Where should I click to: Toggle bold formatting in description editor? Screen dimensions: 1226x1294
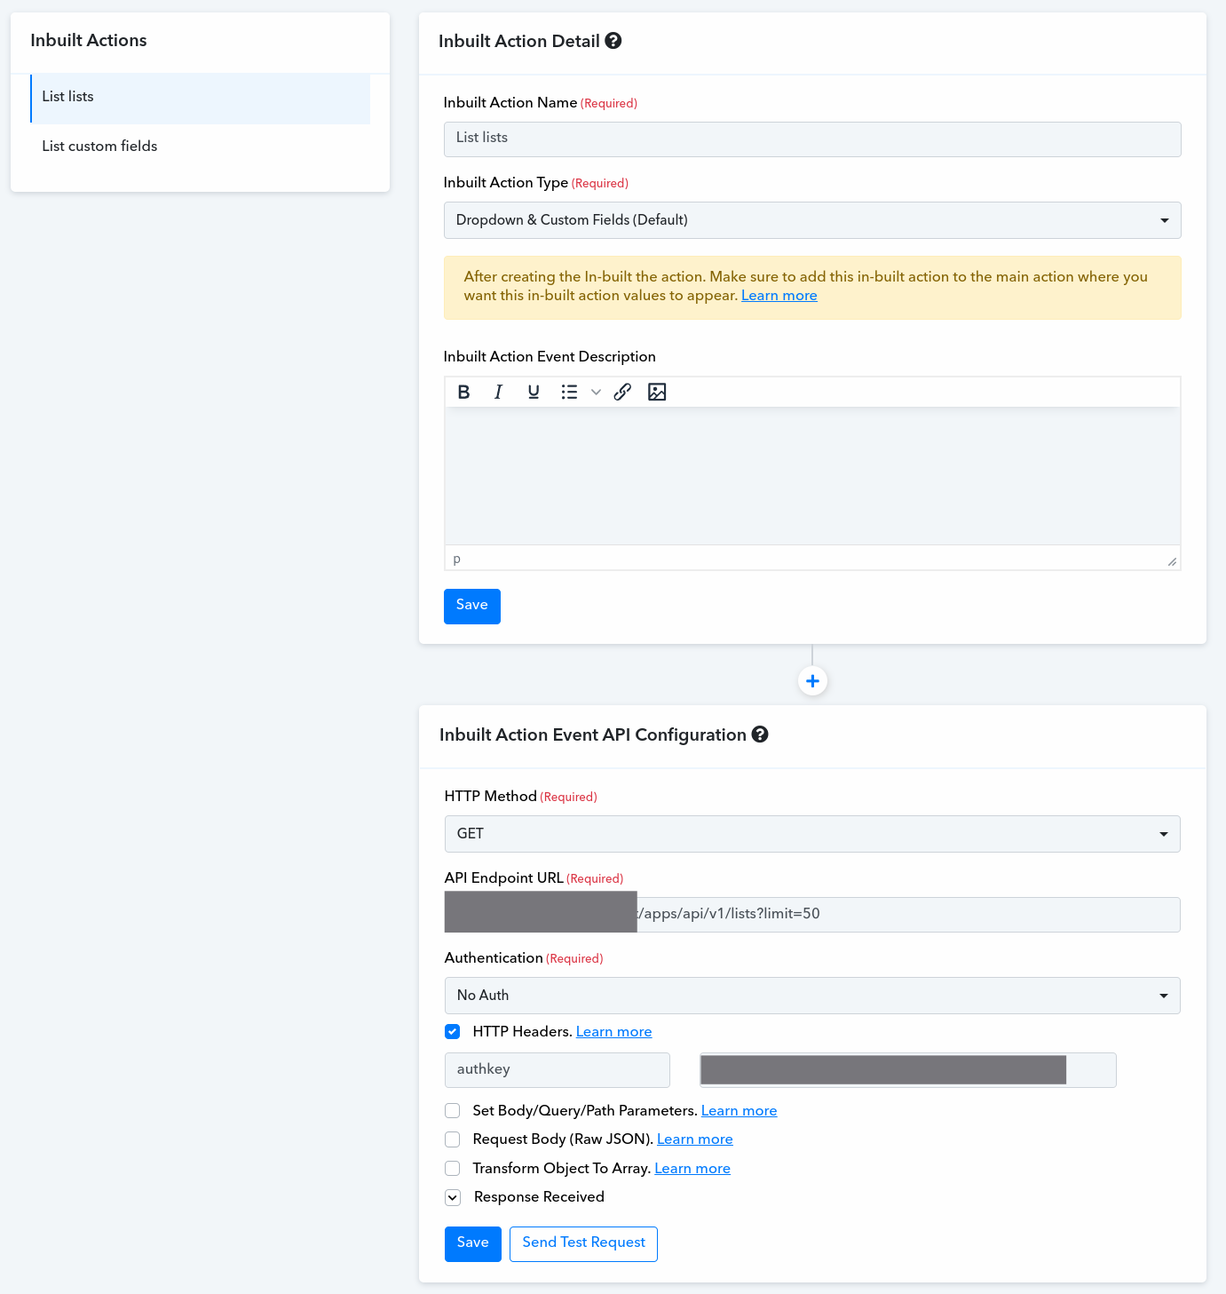tap(463, 392)
